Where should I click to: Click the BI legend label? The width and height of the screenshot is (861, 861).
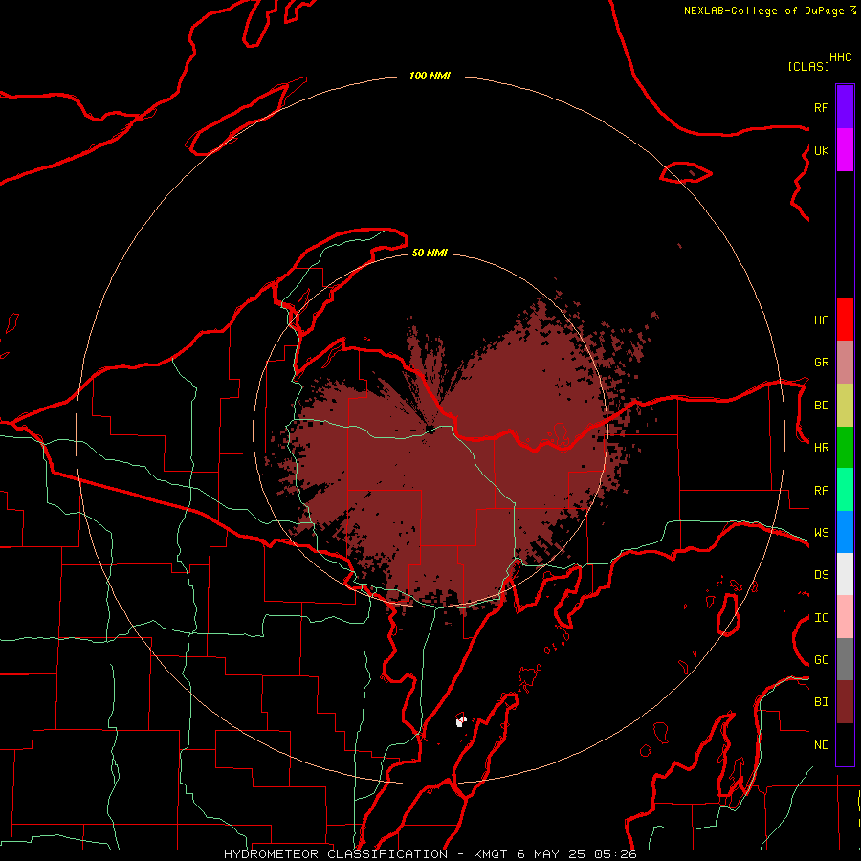coord(821,702)
